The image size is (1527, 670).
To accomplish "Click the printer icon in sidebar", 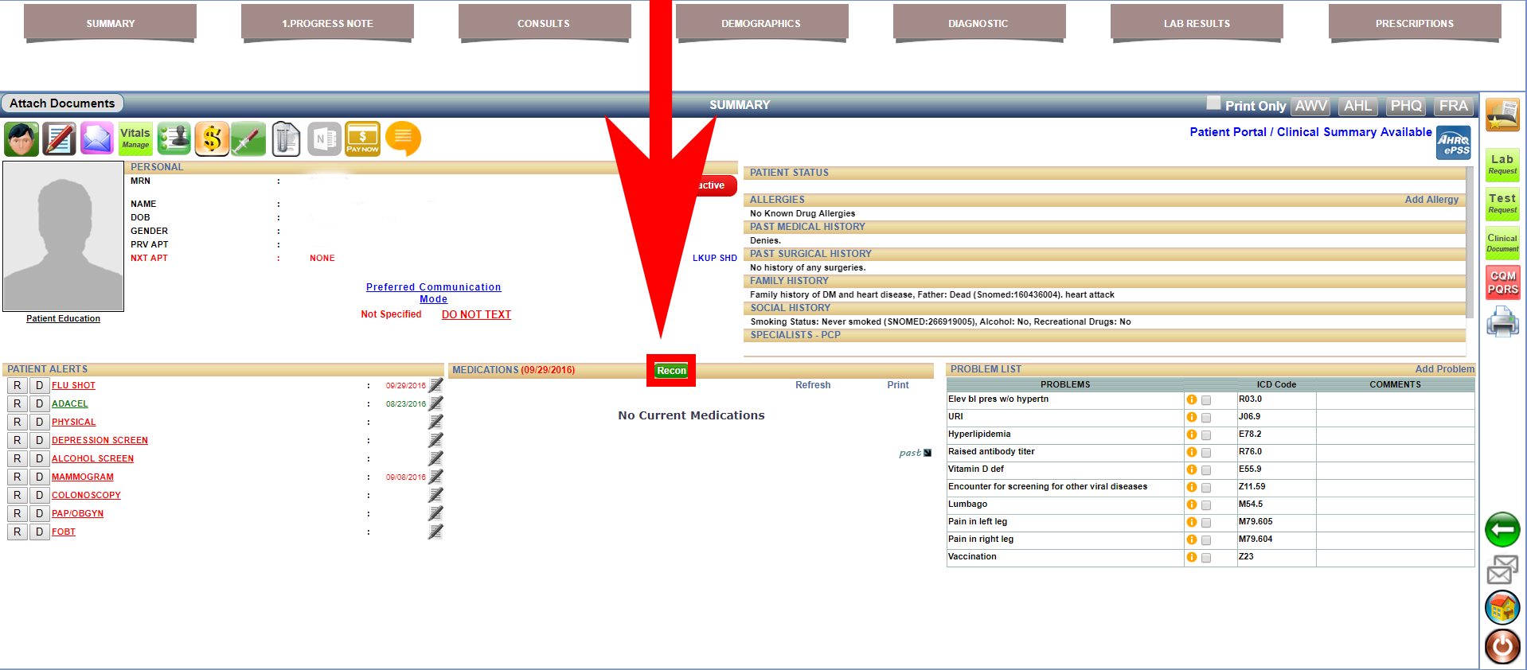I will tap(1502, 322).
